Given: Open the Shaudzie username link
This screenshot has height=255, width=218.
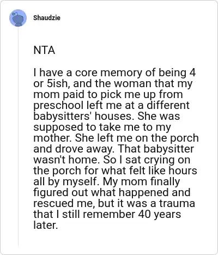Looking at the screenshot, I should [47, 18].
